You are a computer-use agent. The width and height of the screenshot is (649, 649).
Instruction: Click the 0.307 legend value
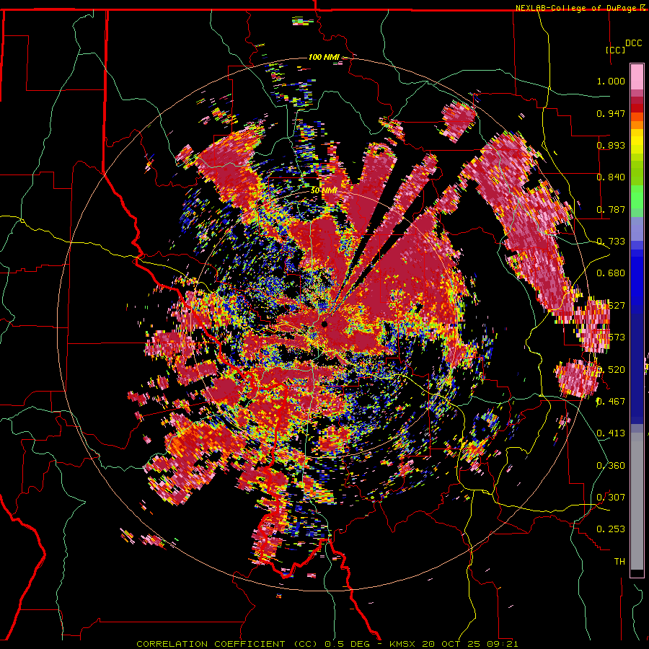point(611,497)
